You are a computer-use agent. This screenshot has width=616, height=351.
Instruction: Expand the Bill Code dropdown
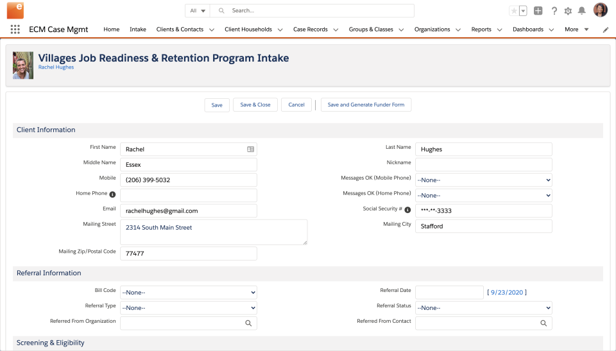(x=188, y=293)
